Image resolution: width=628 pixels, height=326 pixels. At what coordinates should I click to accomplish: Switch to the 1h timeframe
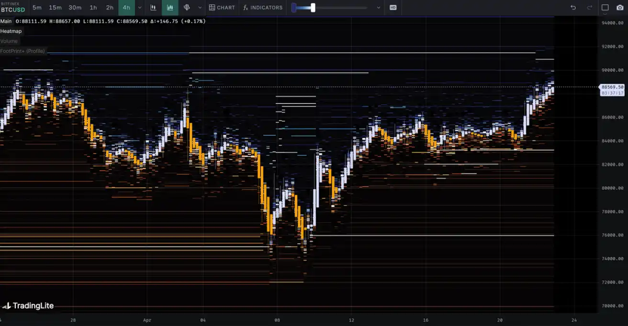click(93, 8)
